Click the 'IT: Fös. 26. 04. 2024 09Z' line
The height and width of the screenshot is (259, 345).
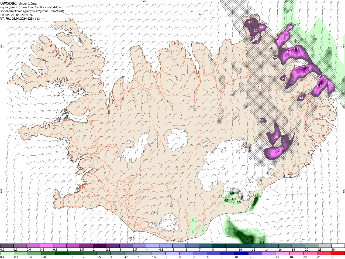point(17,15)
